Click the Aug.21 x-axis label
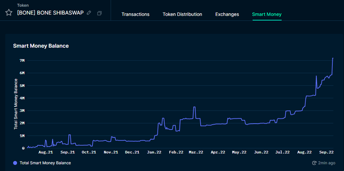This screenshot has width=344, height=171. point(46,152)
